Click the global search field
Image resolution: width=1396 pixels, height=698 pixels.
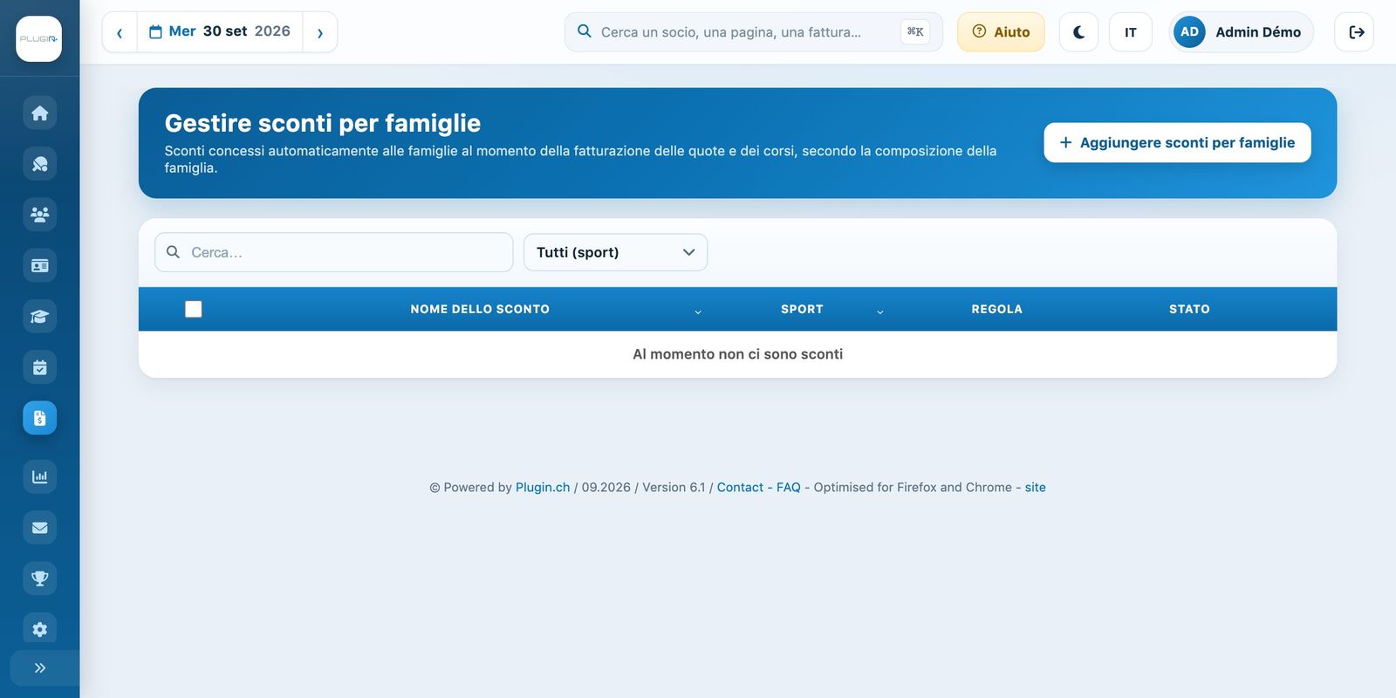pos(753,32)
